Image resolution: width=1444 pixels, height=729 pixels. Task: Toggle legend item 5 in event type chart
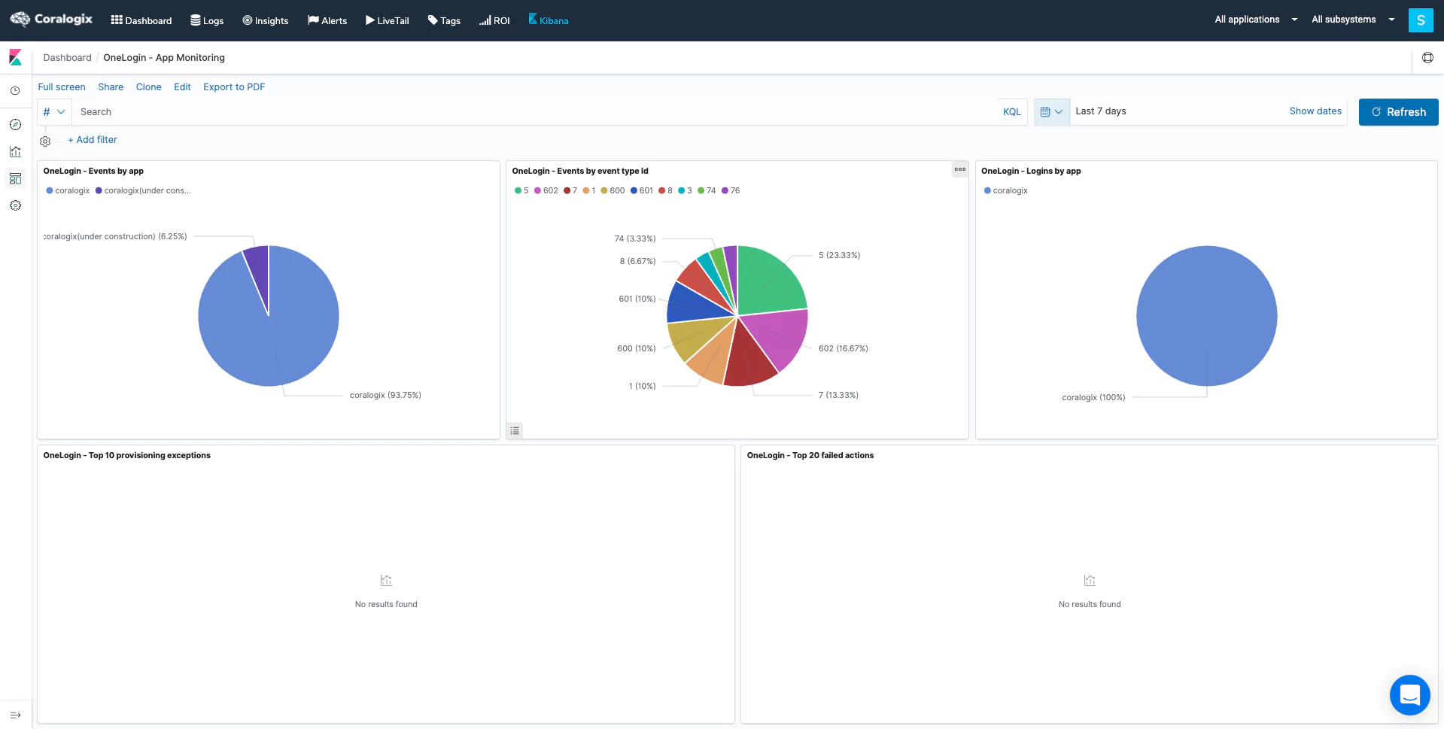(x=521, y=191)
